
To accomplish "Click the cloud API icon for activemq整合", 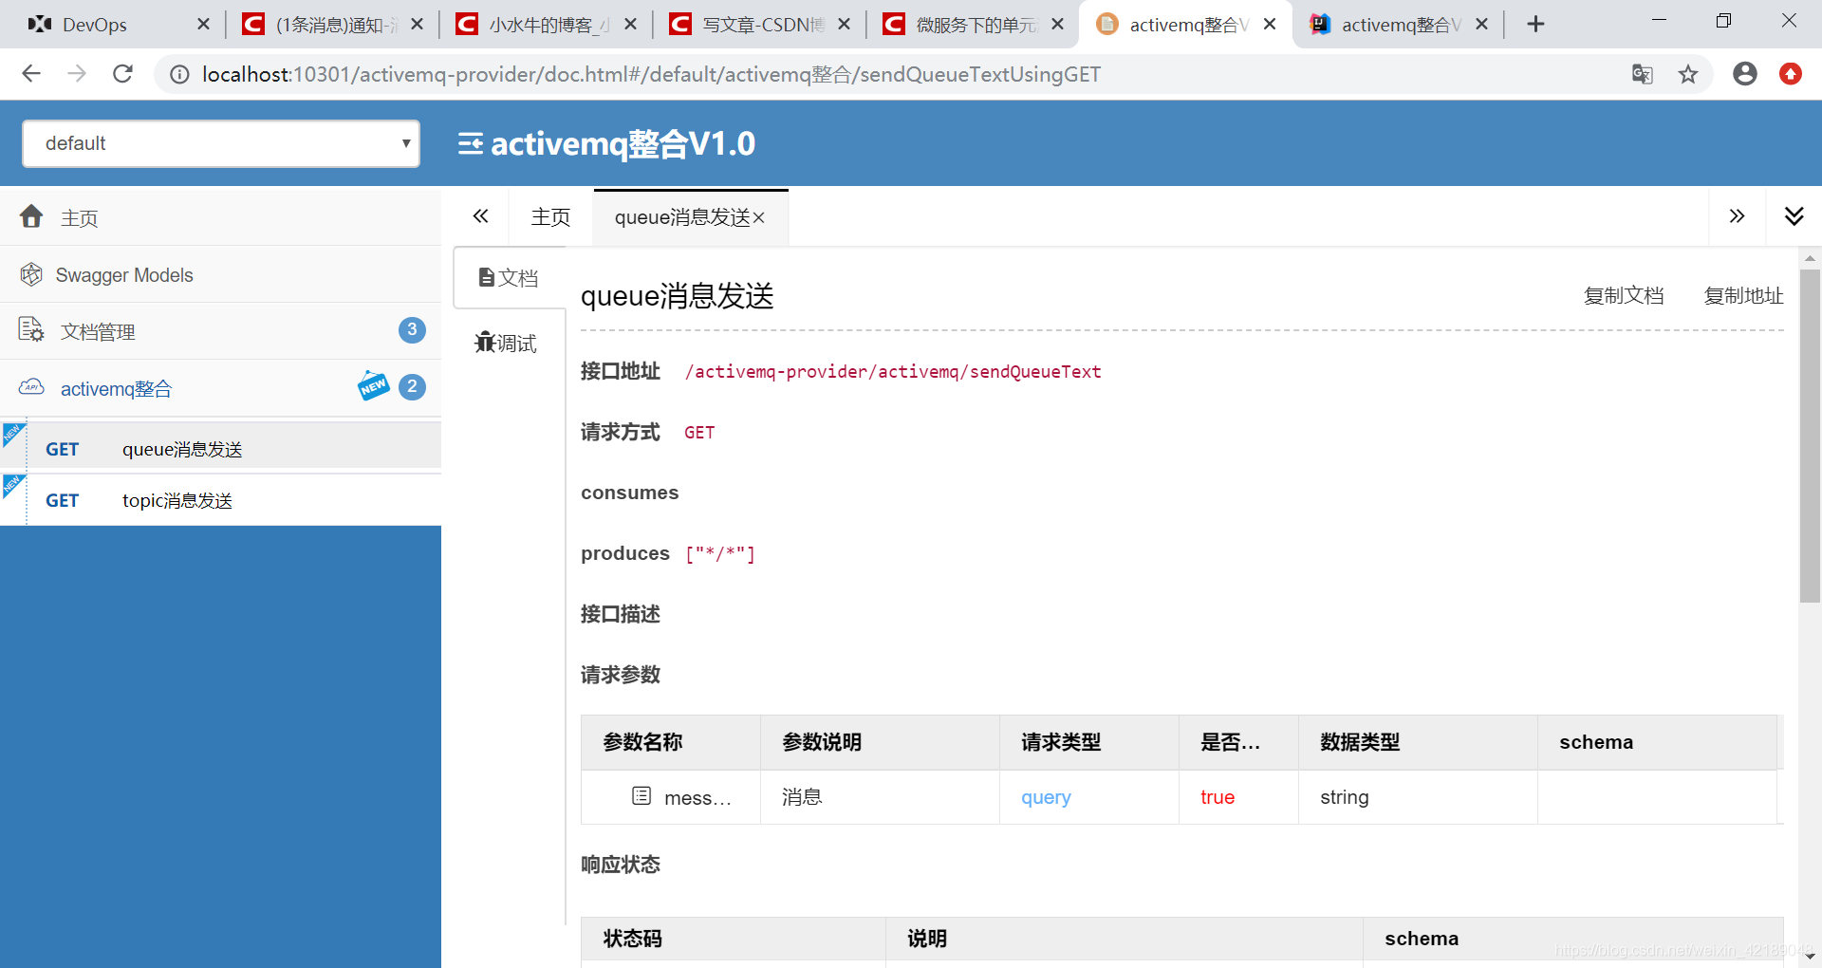I will pos(31,387).
